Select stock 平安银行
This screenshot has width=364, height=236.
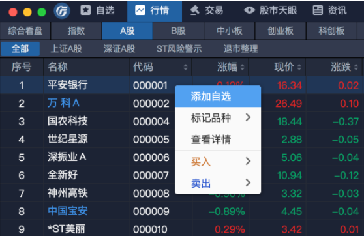coord(68,85)
